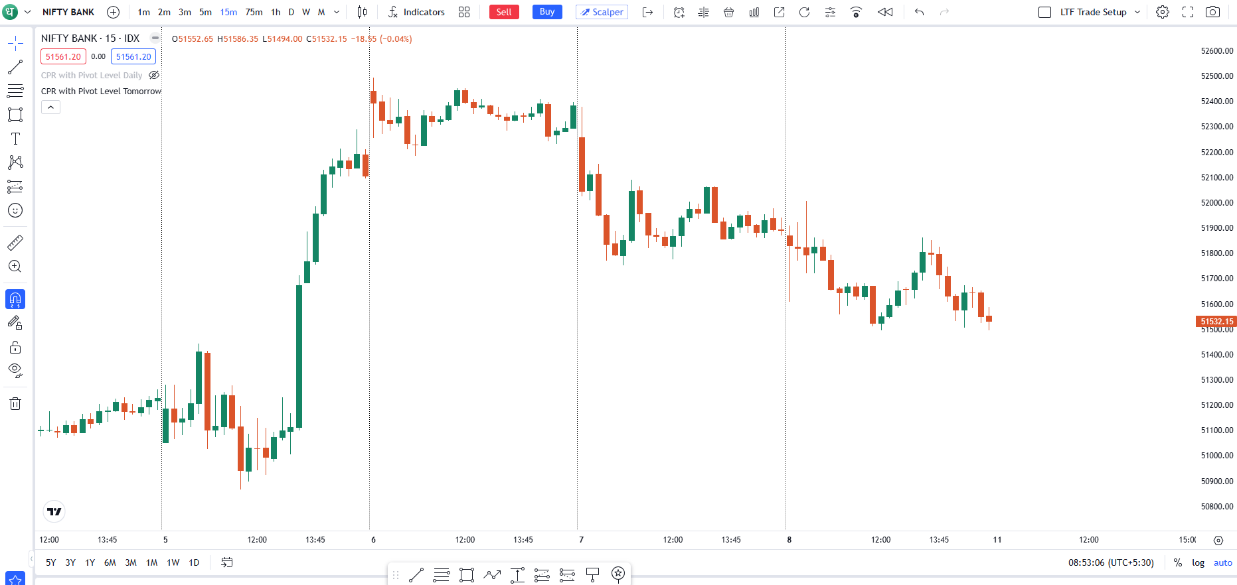Viewport: 1237px width, 585px height.
Task: Click the time axis settings icon
Action: 1218,540
